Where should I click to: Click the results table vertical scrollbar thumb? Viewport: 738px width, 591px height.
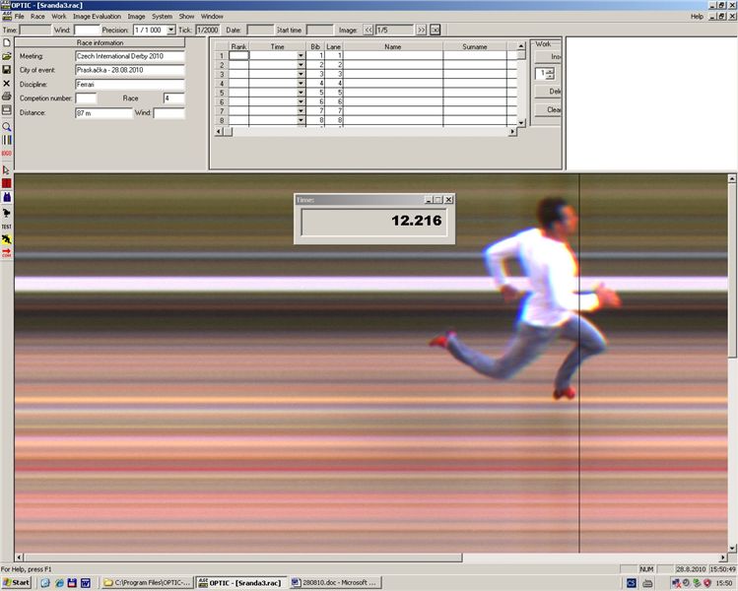[521, 55]
